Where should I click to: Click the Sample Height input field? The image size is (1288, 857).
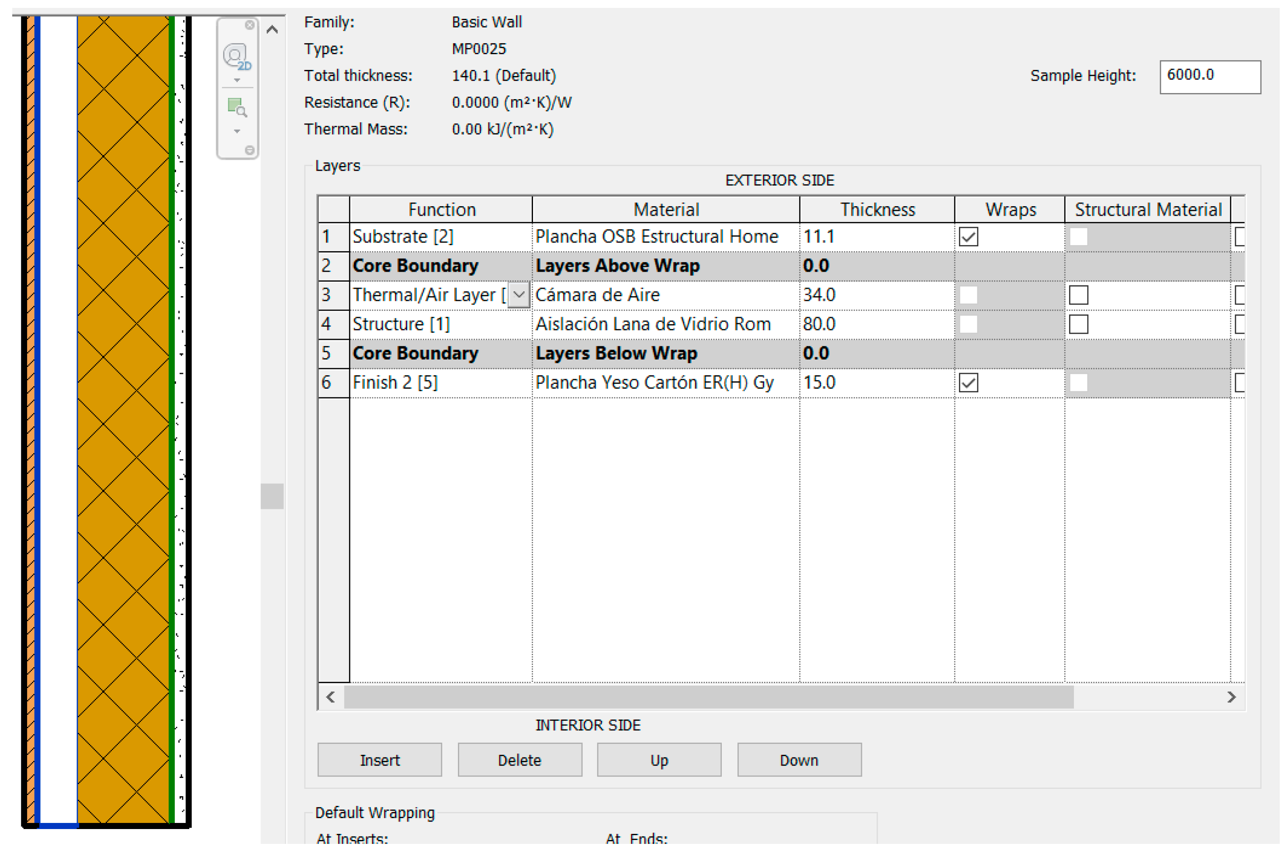pos(1209,76)
